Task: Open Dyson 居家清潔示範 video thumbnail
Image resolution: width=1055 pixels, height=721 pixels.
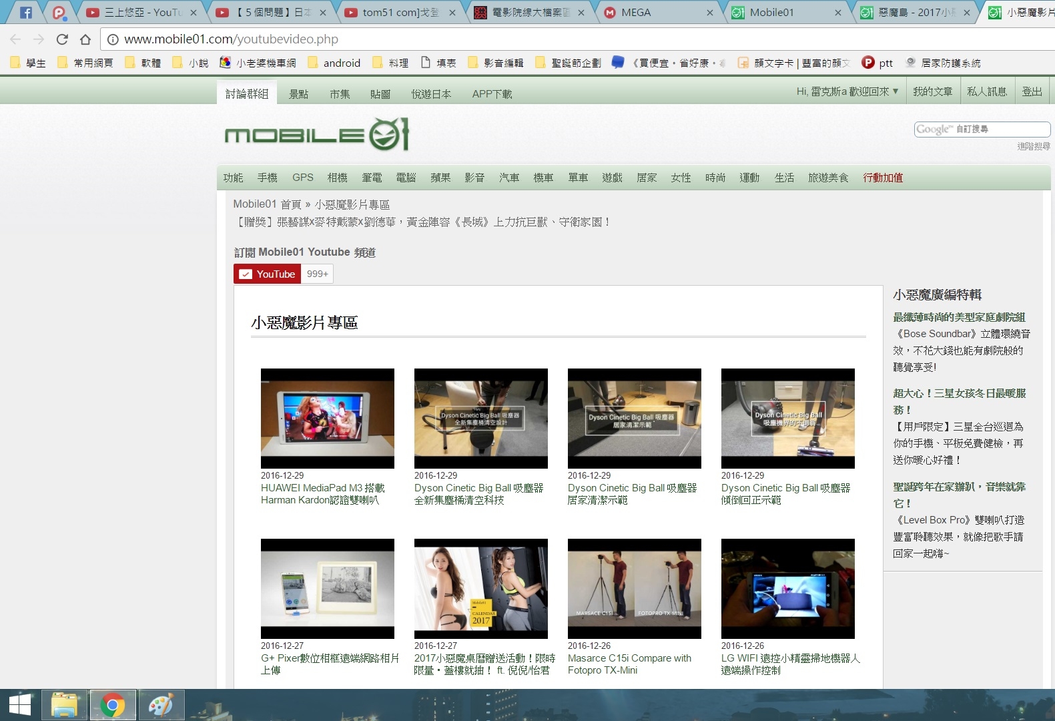Action: pyautogui.click(x=635, y=419)
